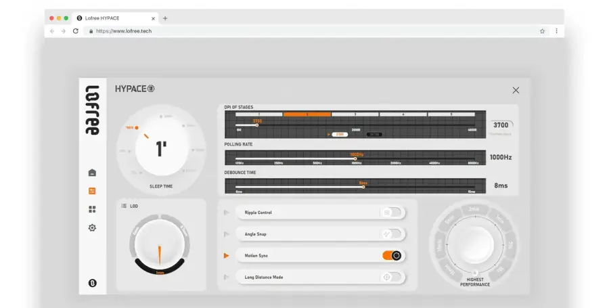This screenshot has width=609, height=308.
Task: Click the orange flag beside Motion Sync
Action: point(227,256)
